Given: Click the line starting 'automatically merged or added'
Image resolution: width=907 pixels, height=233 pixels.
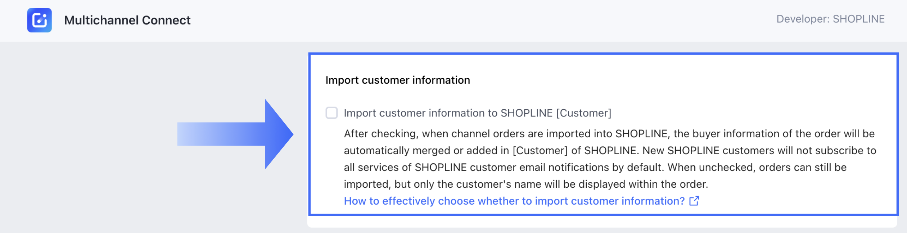Looking at the screenshot, I should point(610,151).
